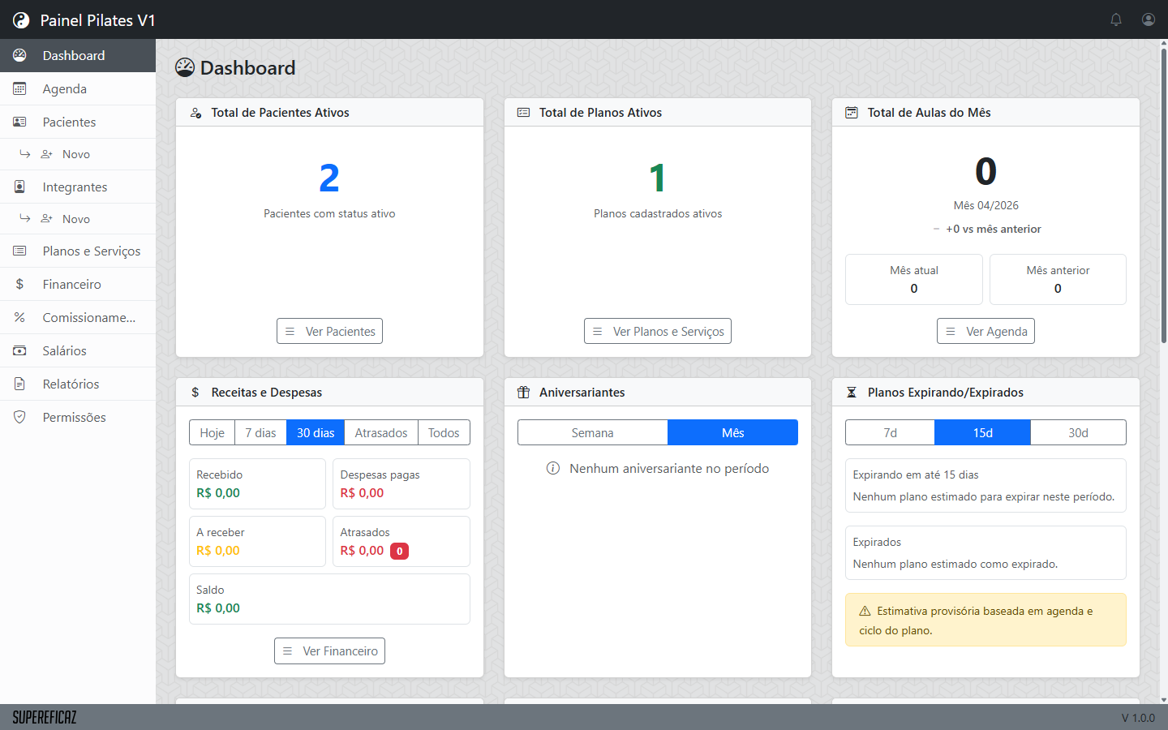Click the Financeiro dollar sign icon

point(19,284)
